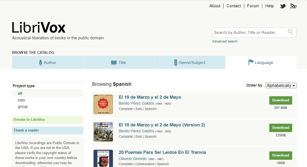Screen dimensions: 307x167
Task: Open the Contact page
Action: click(234, 6)
